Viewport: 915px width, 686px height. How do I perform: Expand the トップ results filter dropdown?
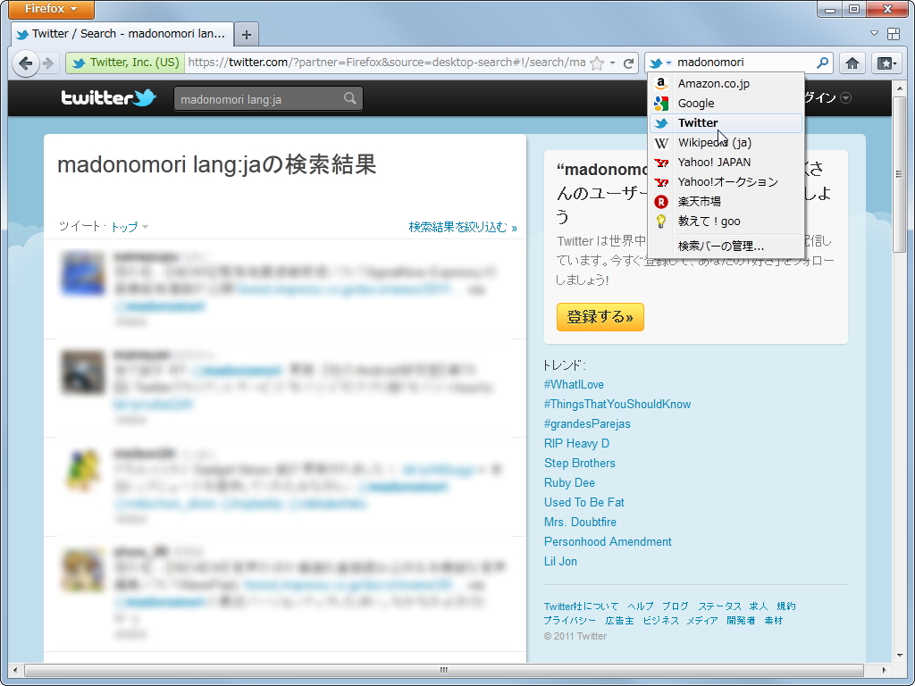(128, 227)
